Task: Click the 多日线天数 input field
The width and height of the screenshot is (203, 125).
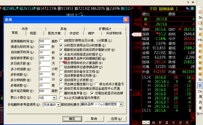Action: pyautogui.click(x=44, y=63)
